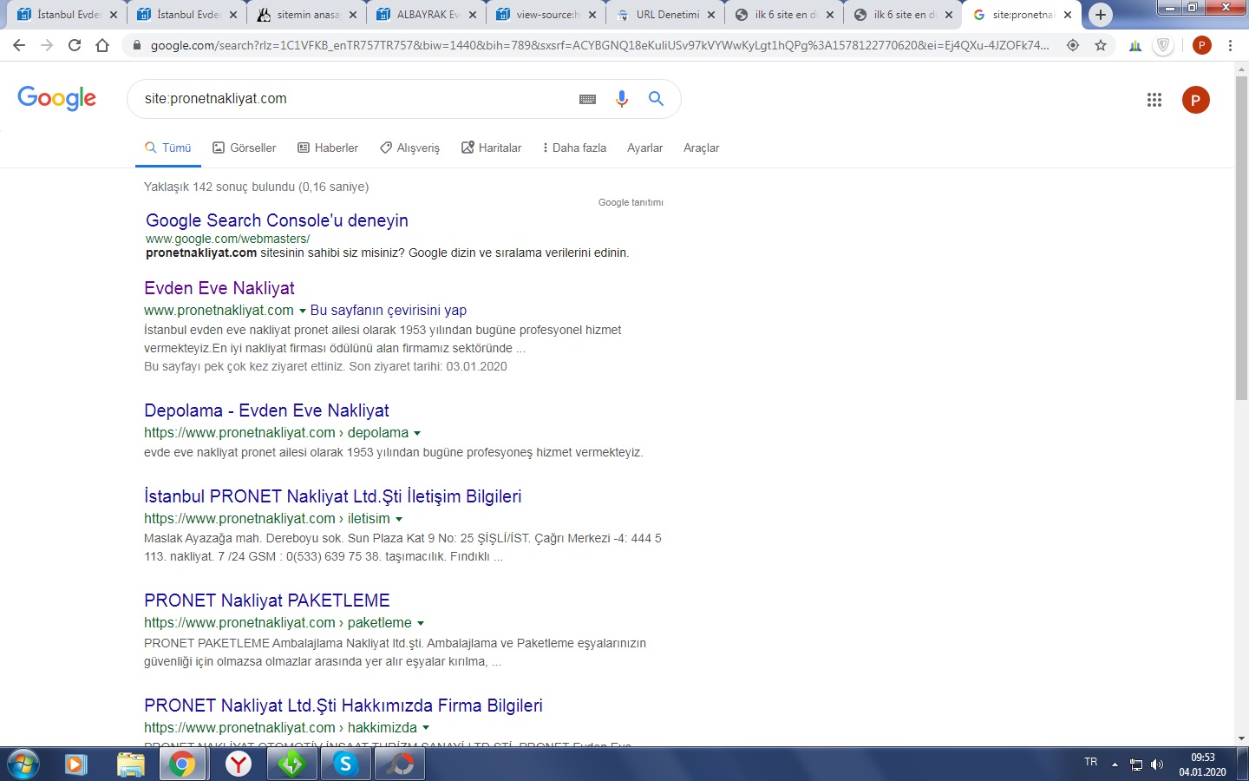Switch to the Görseller tab
Screen dimensions: 1249x781
coord(245,148)
